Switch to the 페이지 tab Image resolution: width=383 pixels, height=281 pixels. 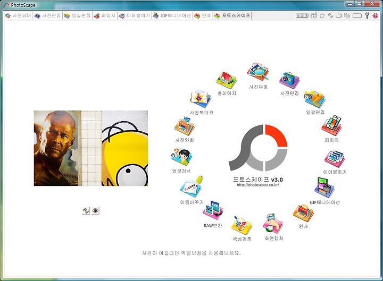(x=105, y=15)
